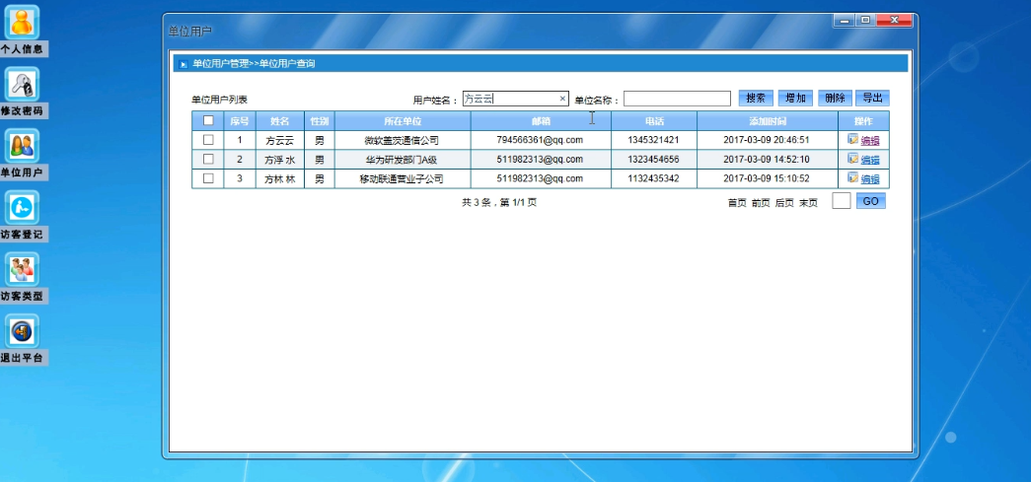Check the box for row 方林林
Image resolution: width=1031 pixels, height=482 pixels.
click(x=208, y=178)
